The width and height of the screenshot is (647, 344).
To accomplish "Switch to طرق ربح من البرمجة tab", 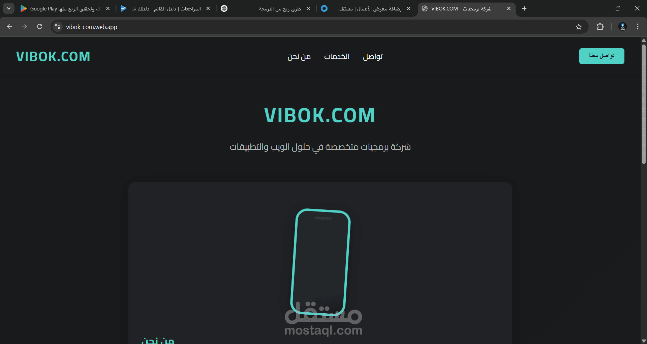I will click(266, 8).
